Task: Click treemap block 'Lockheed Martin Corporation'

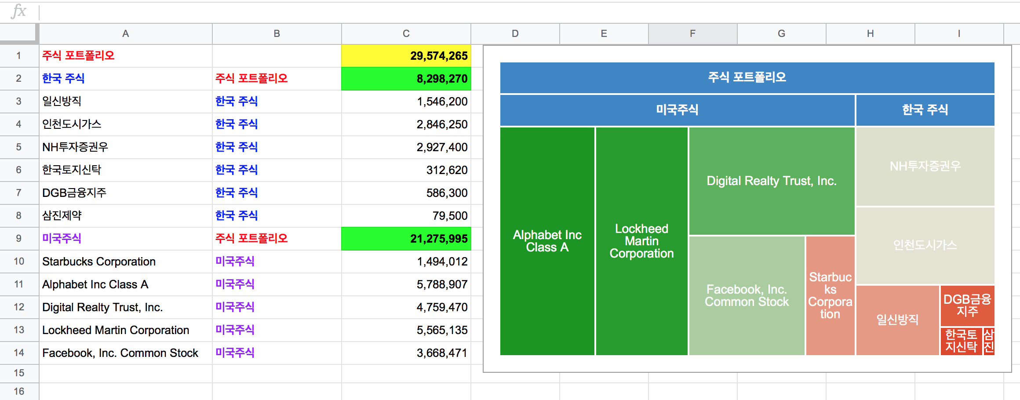Action: pyautogui.click(x=642, y=241)
